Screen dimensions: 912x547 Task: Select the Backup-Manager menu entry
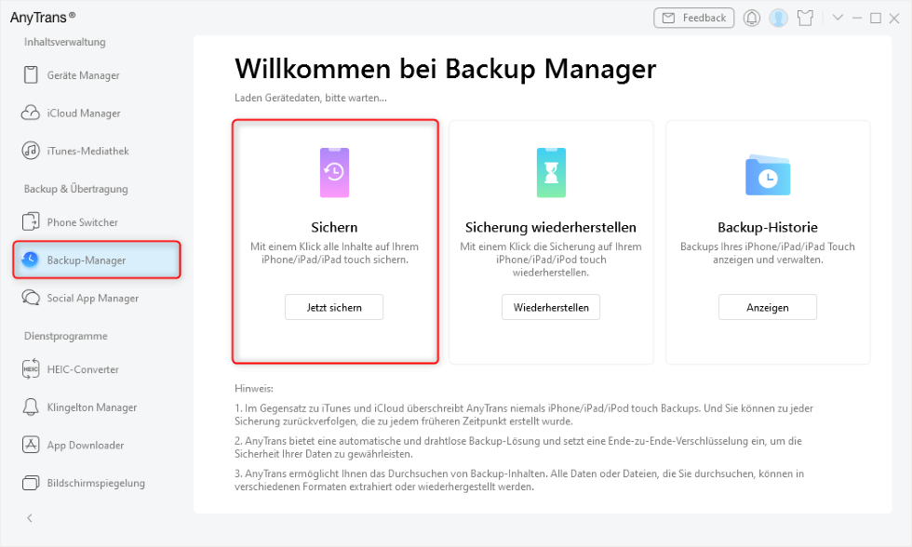[x=97, y=260]
